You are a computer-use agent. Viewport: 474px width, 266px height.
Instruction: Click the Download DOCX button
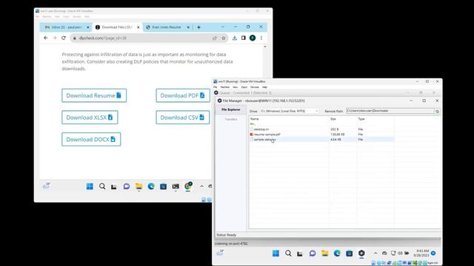coord(91,140)
